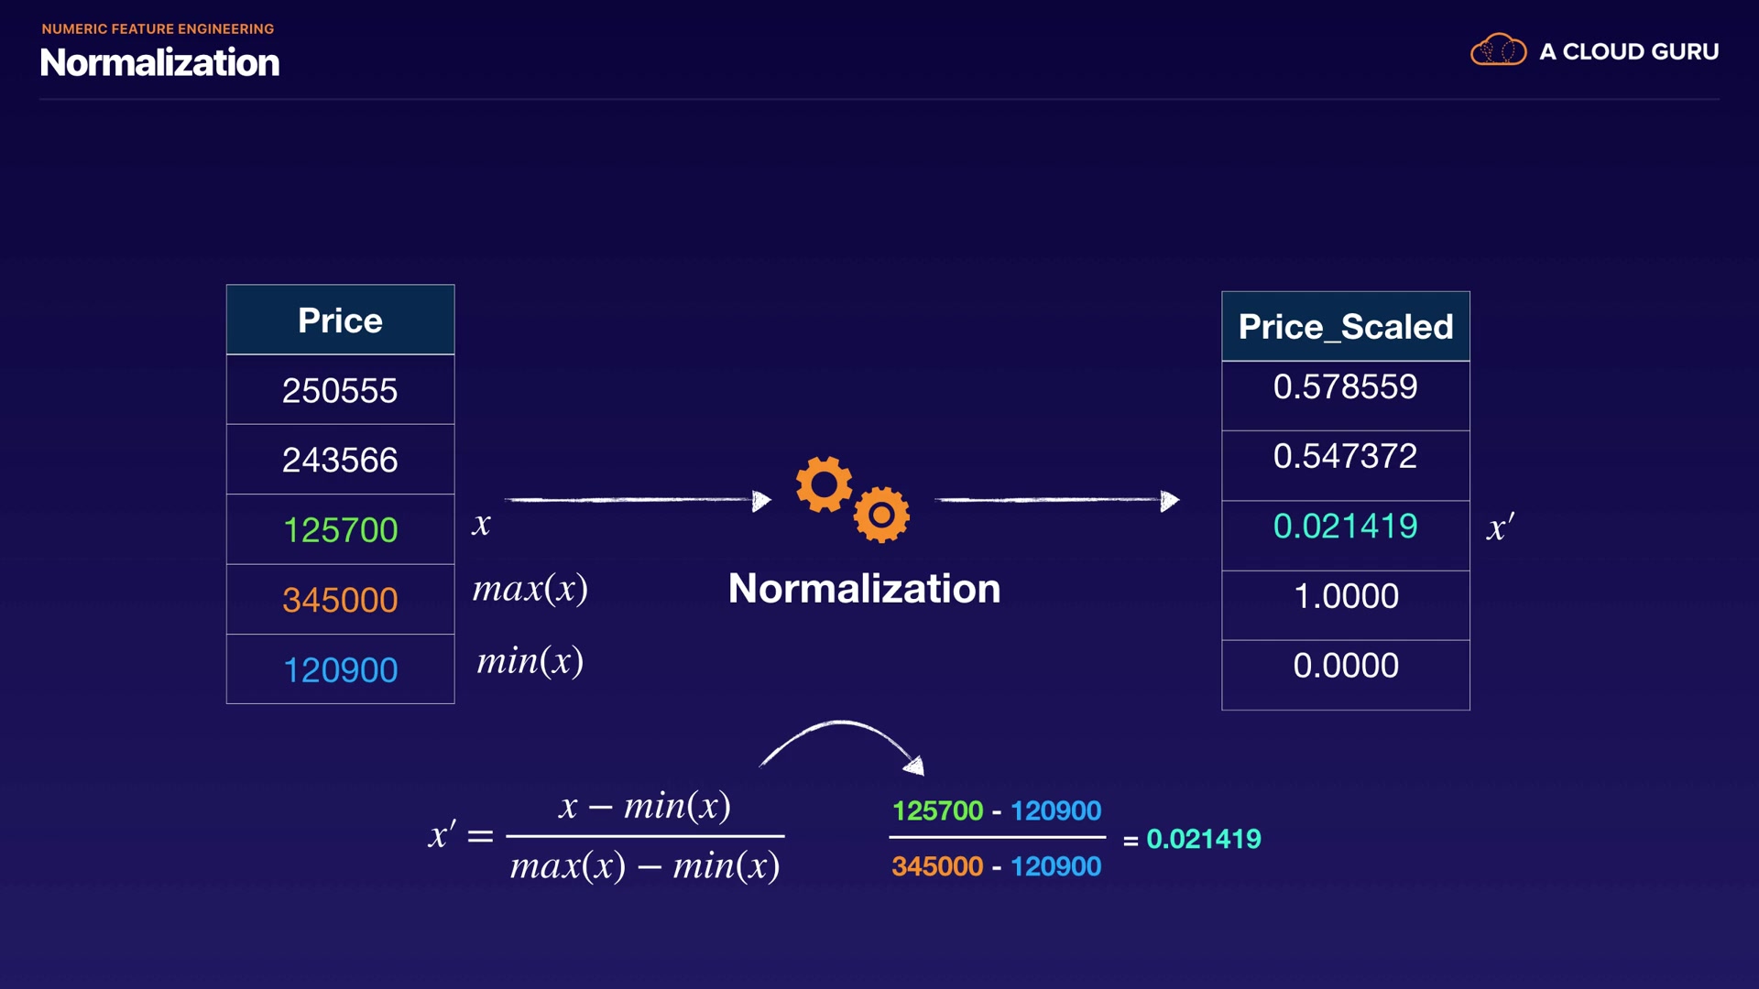The width and height of the screenshot is (1759, 989).
Task: Click the teal 0.021419 scaled cell
Action: coord(1345,527)
